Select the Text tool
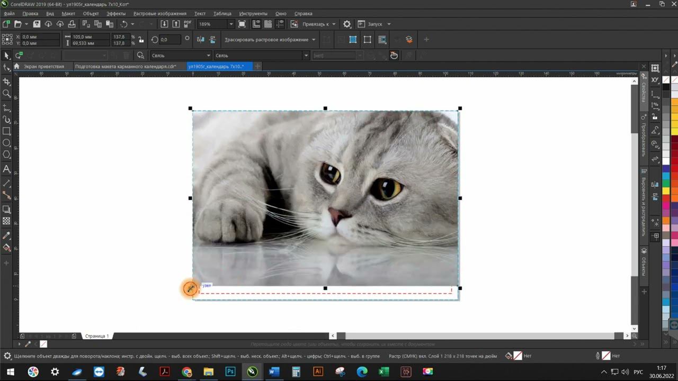 click(7, 169)
